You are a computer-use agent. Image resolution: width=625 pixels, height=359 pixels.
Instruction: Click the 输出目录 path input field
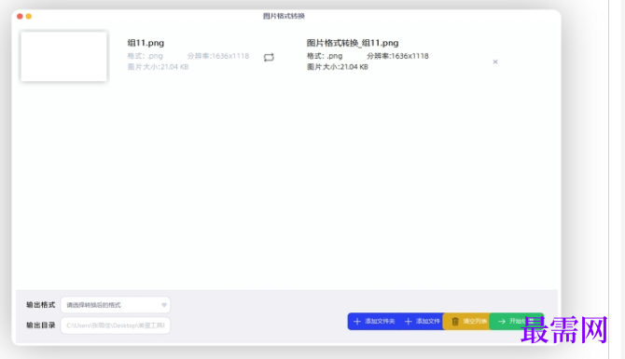[x=115, y=325]
